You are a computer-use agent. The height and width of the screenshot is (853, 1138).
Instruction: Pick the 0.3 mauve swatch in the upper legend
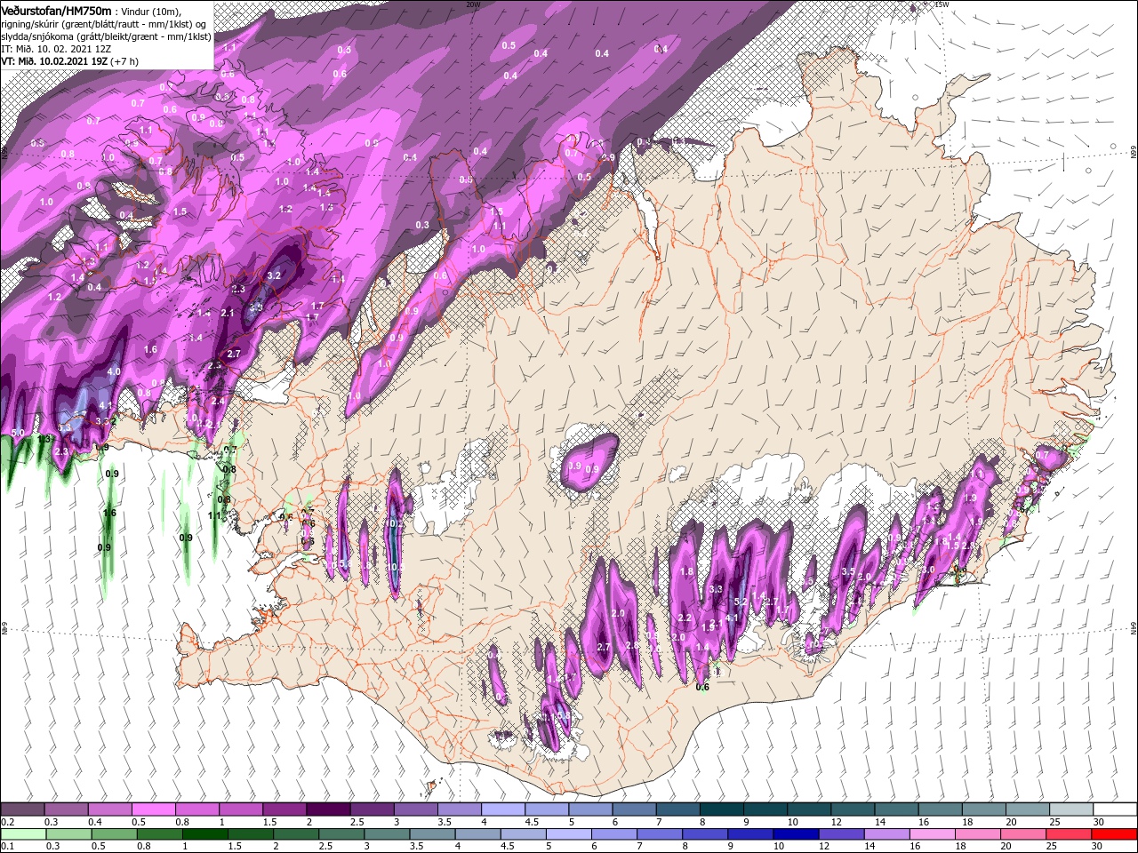pos(67,809)
